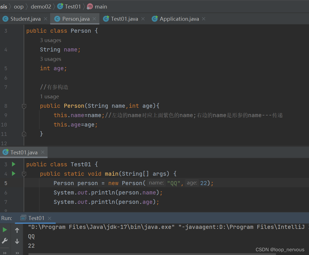
Task: Jump down the stack trace arrow
Action: click(17, 241)
